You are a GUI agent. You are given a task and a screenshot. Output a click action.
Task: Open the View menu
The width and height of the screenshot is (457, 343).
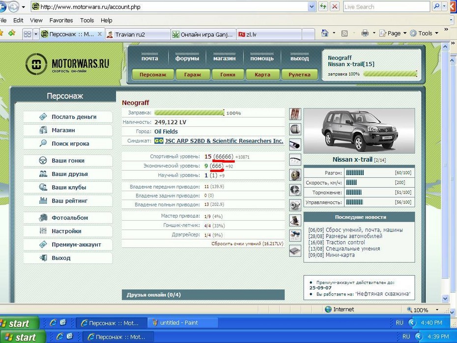pos(36,20)
